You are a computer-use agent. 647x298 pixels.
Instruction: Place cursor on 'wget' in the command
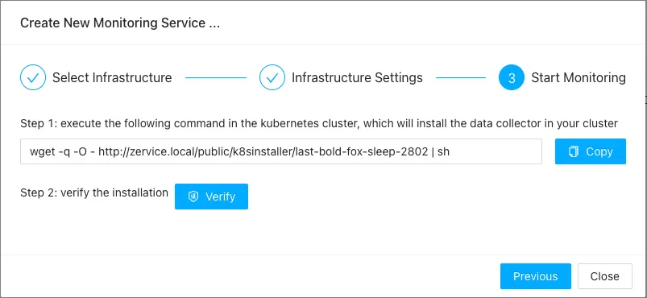click(x=40, y=152)
